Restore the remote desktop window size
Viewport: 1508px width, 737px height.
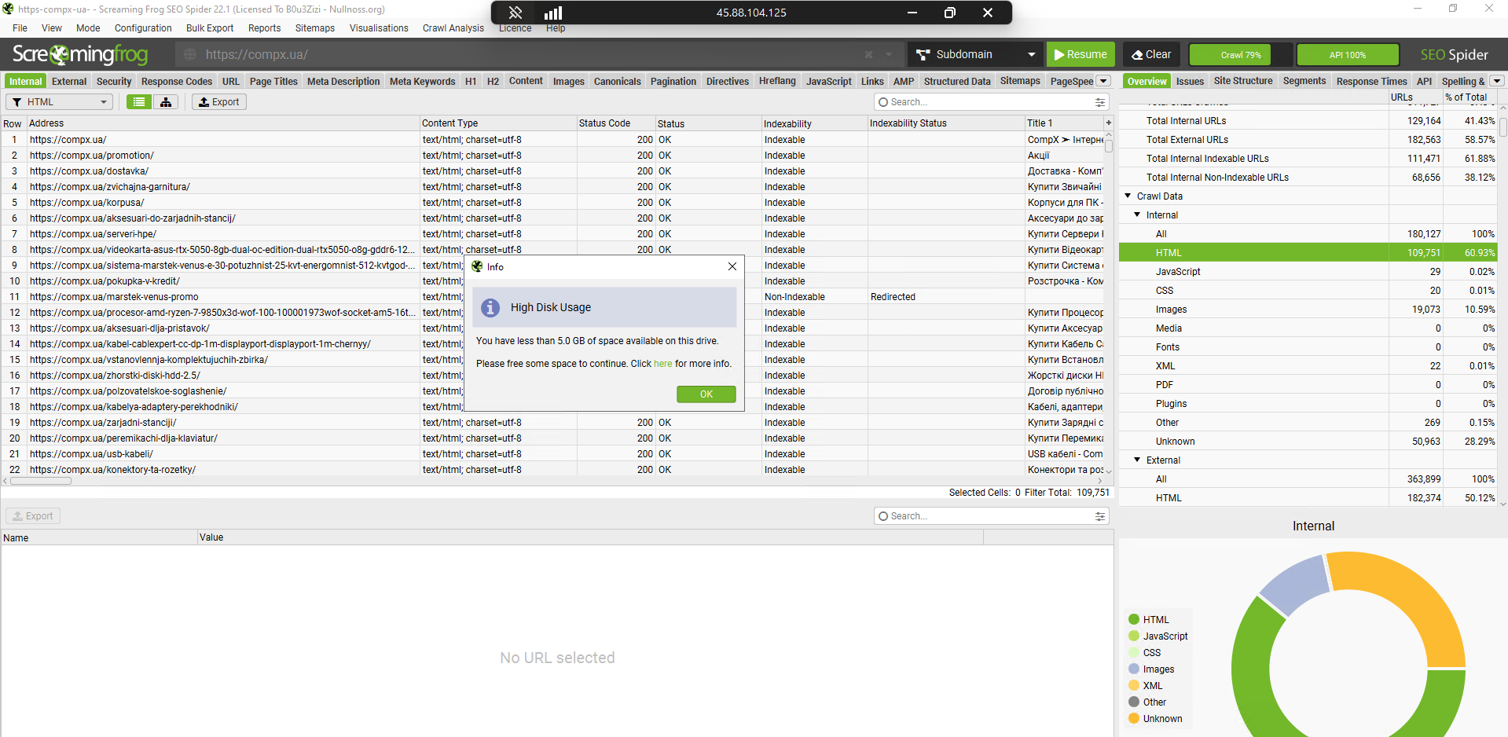pos(949,13)
